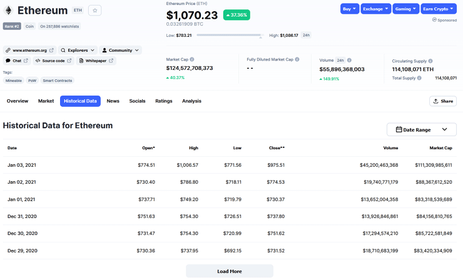Switch to the News tab
Image resolution: width=463 pixels, height=278 pixels.
(x=113, y=101)
